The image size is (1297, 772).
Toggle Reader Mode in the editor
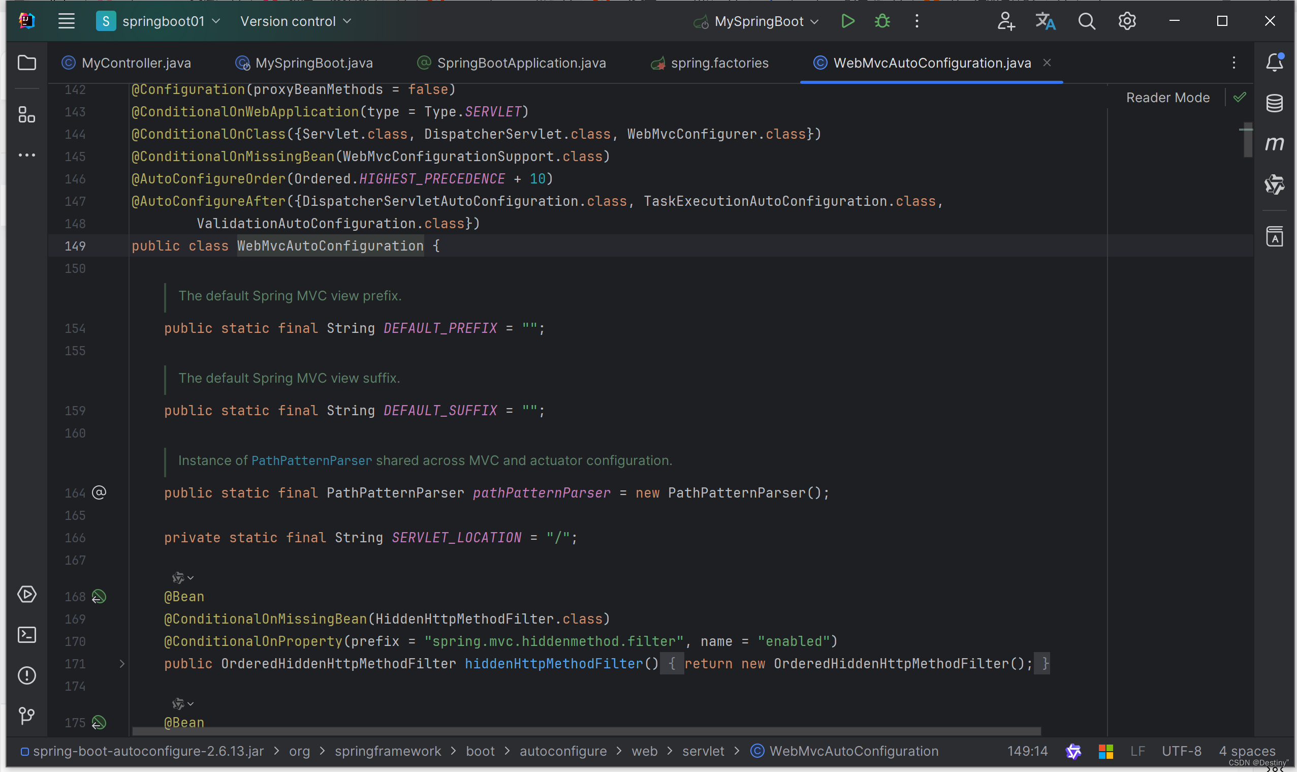1167,98
